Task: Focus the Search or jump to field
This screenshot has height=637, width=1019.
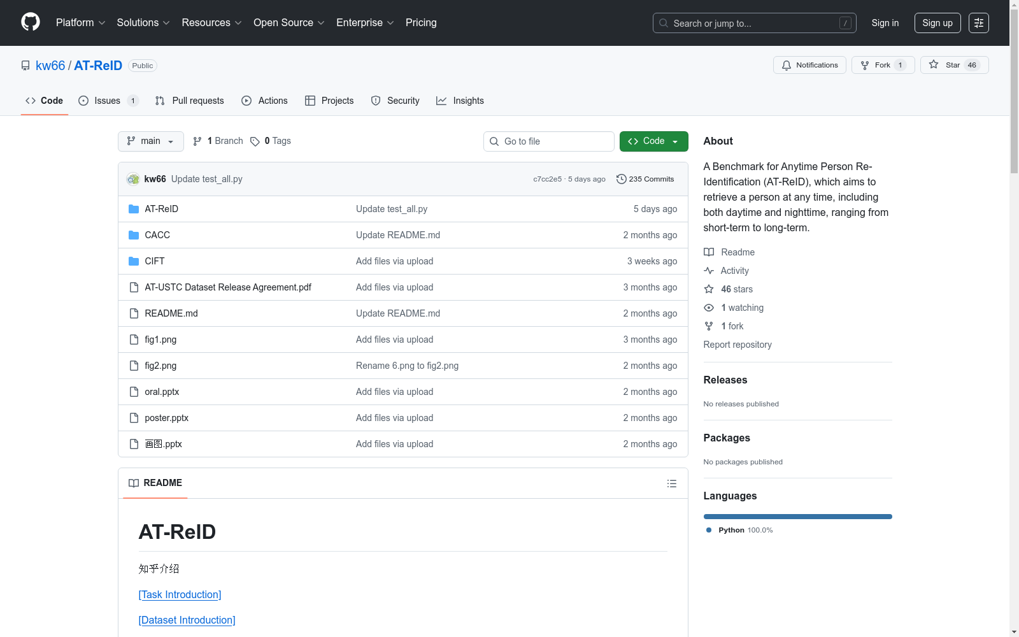Action: 755,23
